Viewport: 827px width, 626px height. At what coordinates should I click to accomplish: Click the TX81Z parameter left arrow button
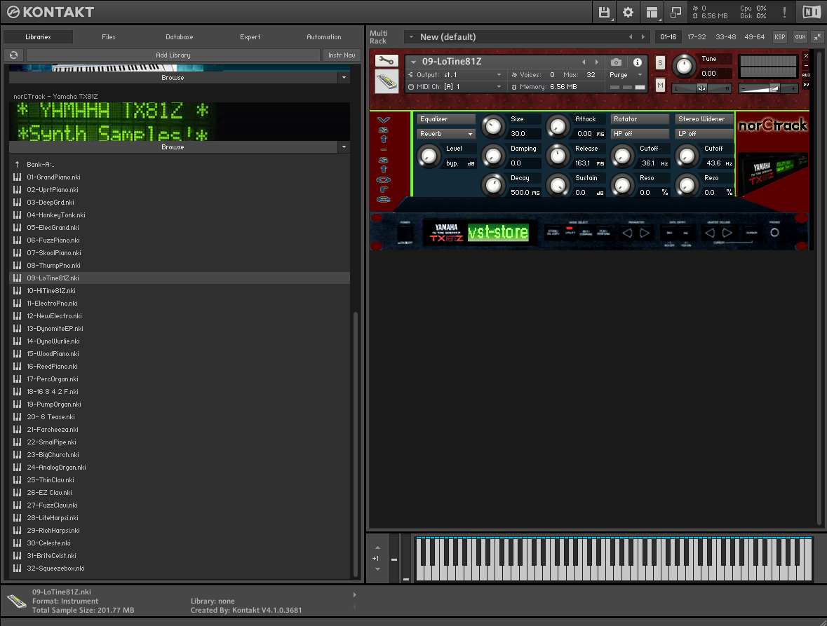[x=626, y=233]
